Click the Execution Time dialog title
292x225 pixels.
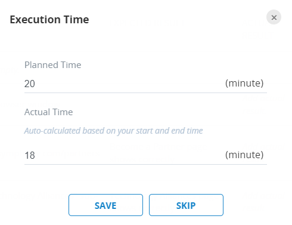(x=49, y=20)
